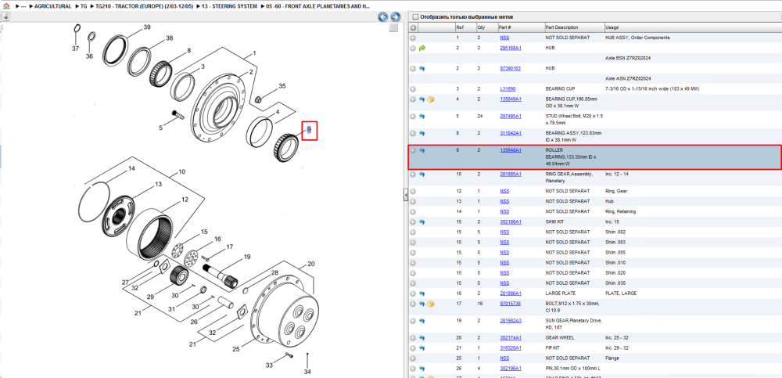Click the 'Shim .030' usage cell

coord(615,283)
